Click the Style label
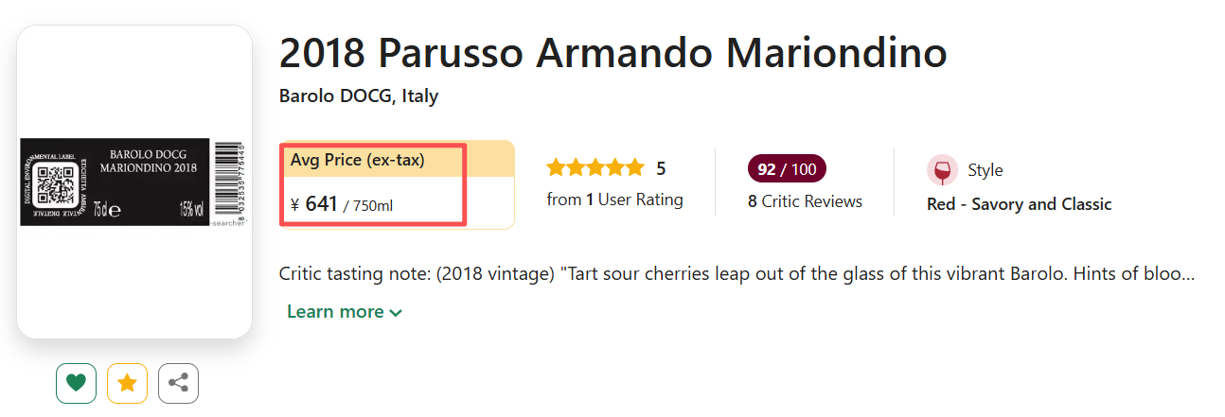This screenshot has height=417, width=1225. (x=985, y=170)
